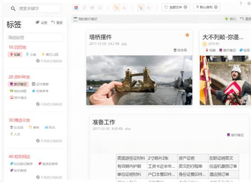Click the green plus 移入 button
This screenshot has width=251, height=184.
[230, 19]
